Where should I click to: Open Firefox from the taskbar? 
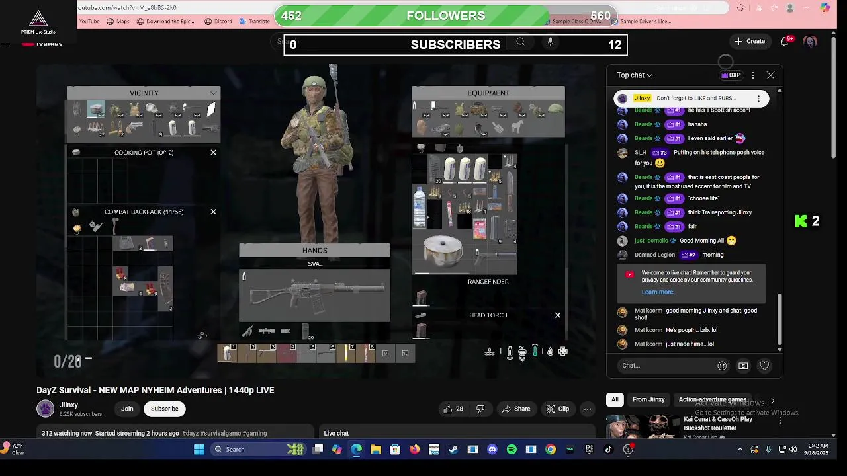pyautogui.click(x=414, y=450)
